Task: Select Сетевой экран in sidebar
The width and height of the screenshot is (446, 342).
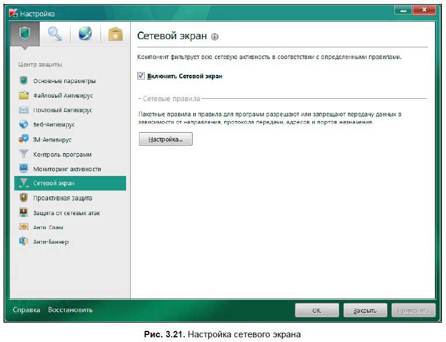Action: (x=70, y=183)
